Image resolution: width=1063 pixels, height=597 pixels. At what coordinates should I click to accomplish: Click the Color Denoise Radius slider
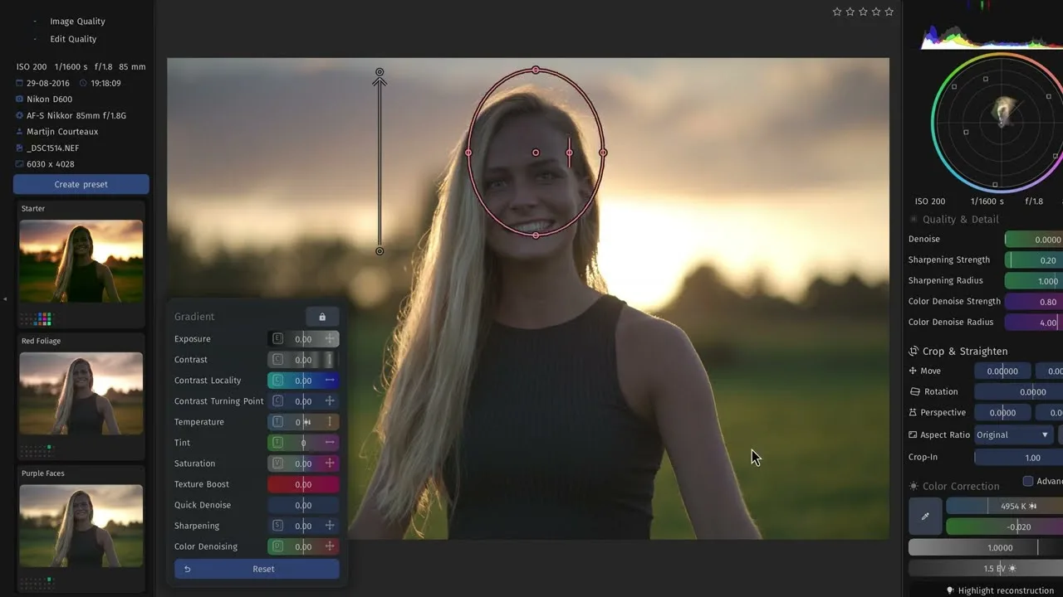click(1034, 322)
